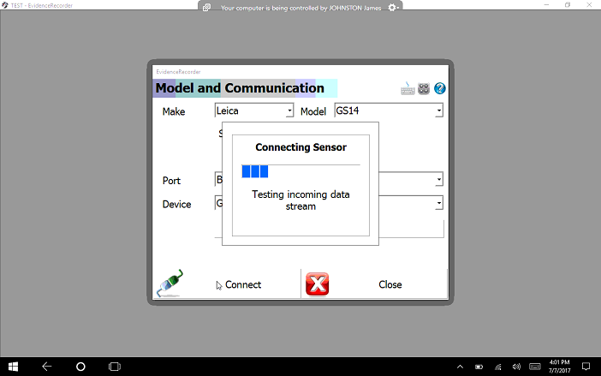The image size is (601, 376).
Task: Open the volume control in system tray
Action: (515, 367)
